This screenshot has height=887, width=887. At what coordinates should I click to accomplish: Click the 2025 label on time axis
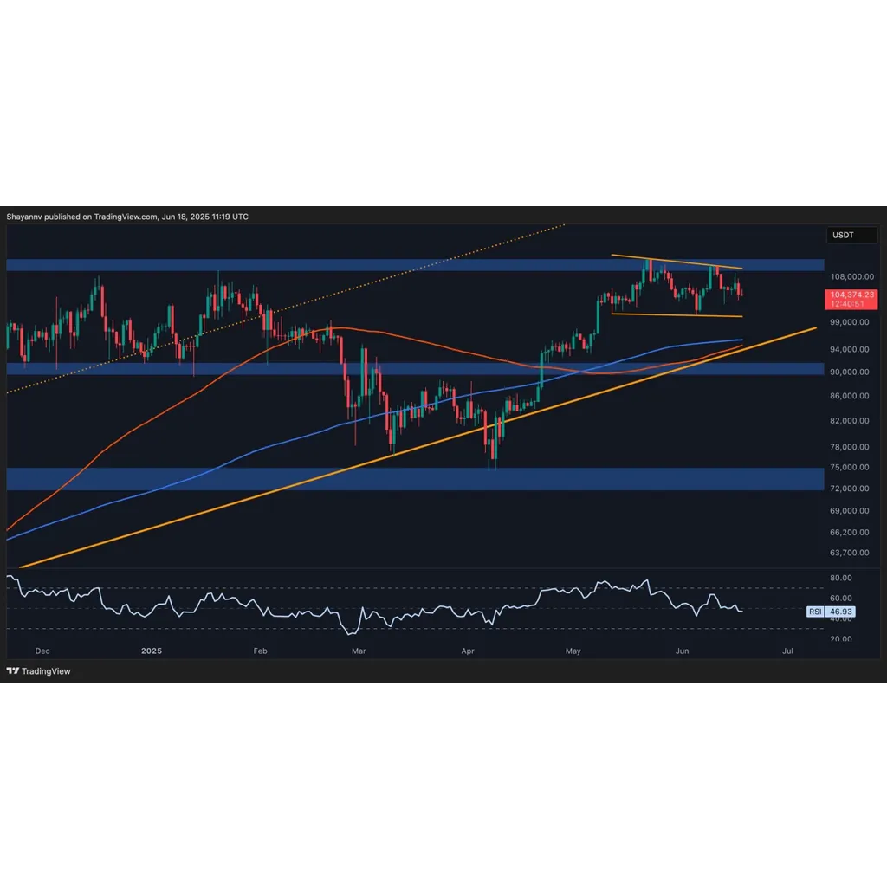(152, 651)
